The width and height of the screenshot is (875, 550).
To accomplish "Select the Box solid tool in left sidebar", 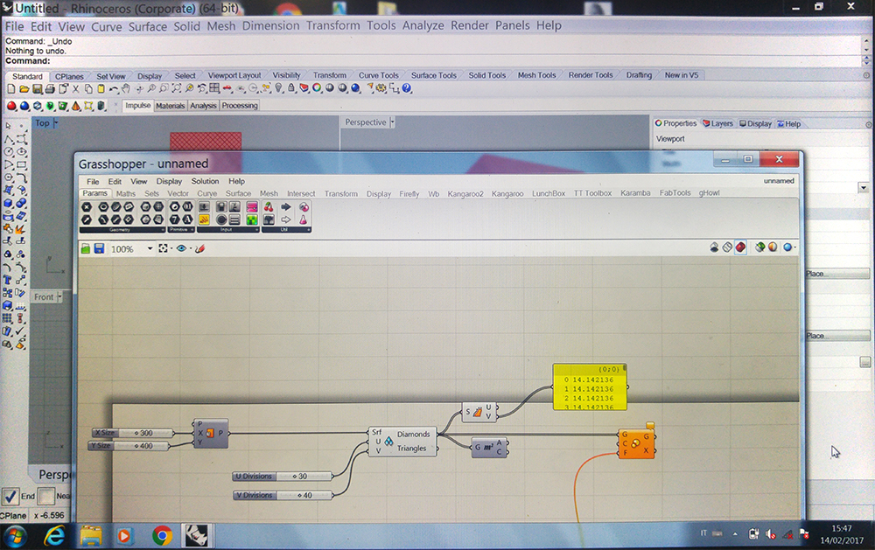I will [x=9, y=203].
